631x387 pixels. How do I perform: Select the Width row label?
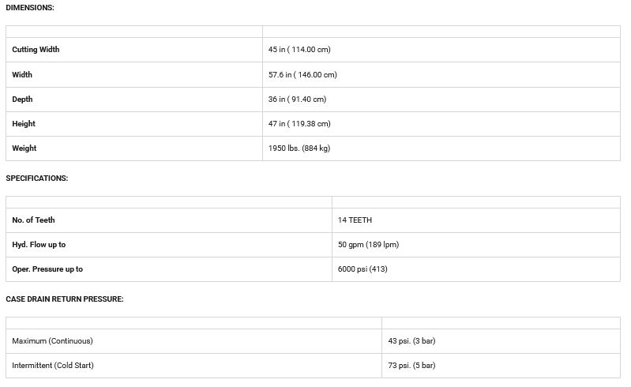pos(22,75)
